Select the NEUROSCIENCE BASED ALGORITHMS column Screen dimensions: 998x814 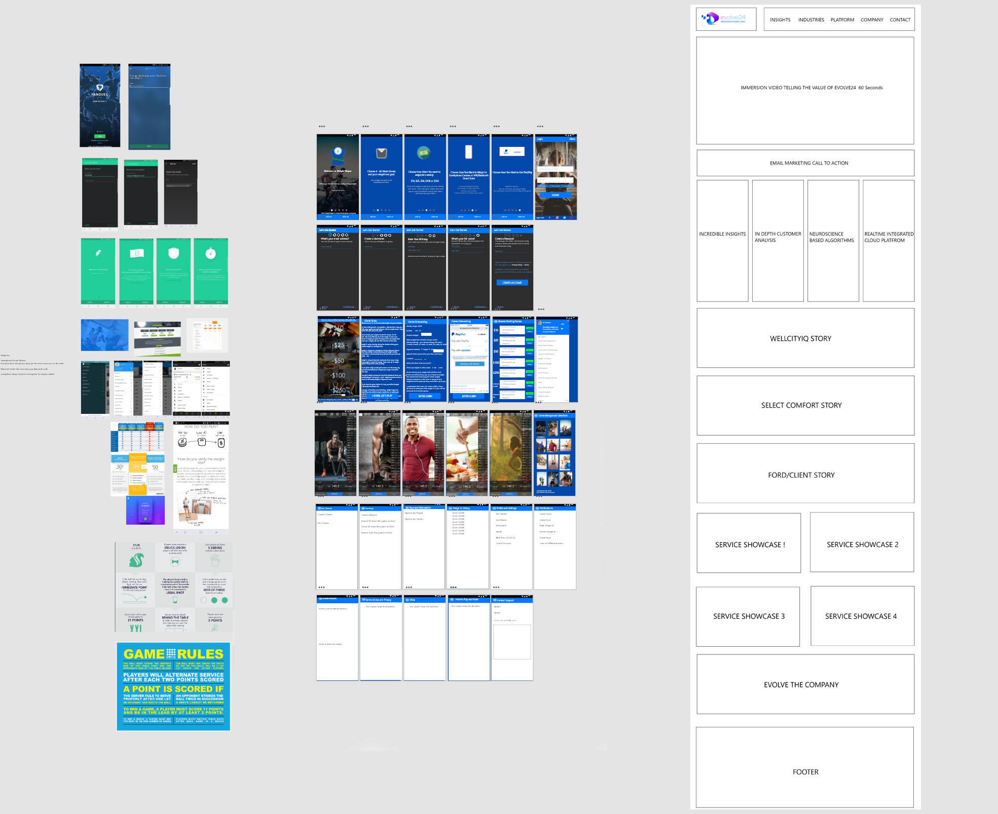833,241
